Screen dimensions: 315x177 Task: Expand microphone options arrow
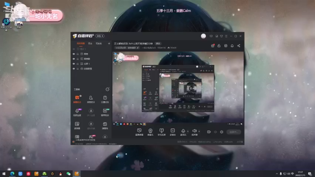click(188, 131)
